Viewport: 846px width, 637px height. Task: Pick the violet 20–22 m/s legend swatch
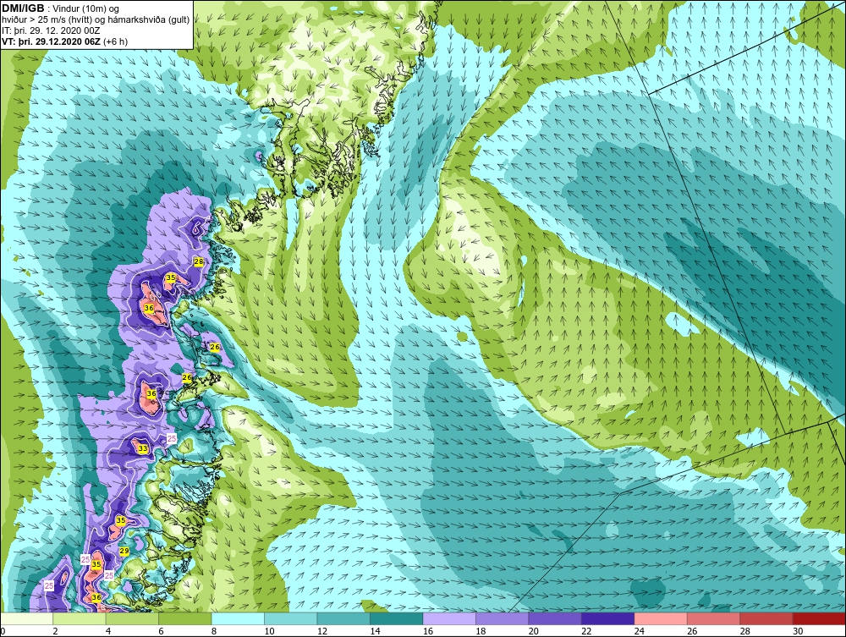555,618
